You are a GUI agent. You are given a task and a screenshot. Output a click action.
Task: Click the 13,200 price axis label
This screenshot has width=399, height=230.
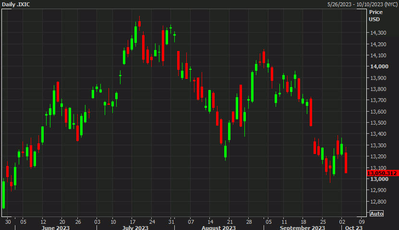[x=378, y=156]
